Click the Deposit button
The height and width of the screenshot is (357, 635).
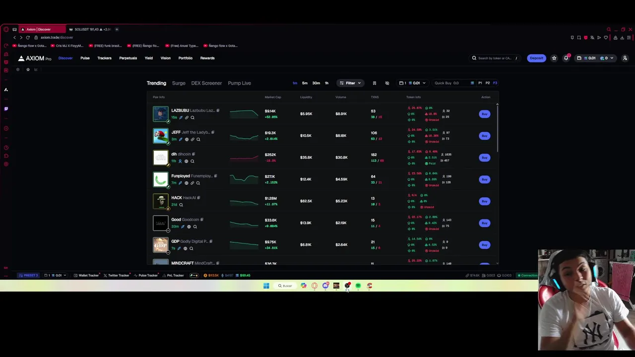point(536,58)
